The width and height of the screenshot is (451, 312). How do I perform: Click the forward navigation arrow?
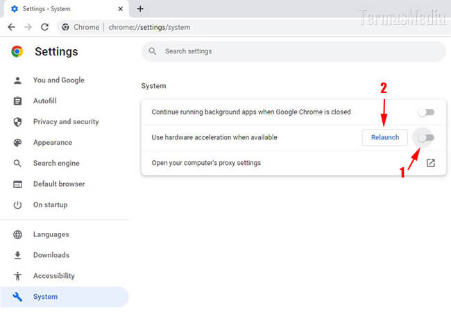tap(28, 27)
